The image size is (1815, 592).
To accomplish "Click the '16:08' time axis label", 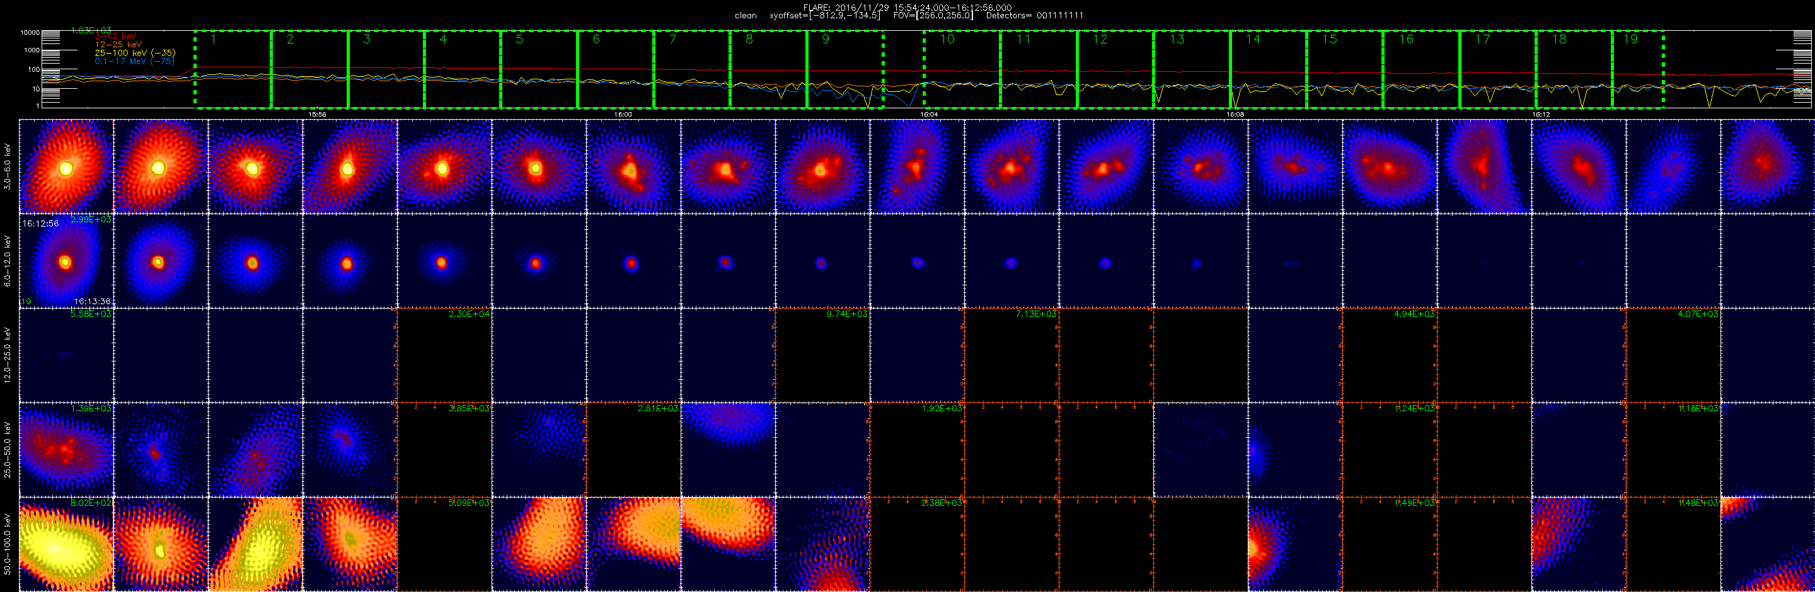I will click(1235, 114).
